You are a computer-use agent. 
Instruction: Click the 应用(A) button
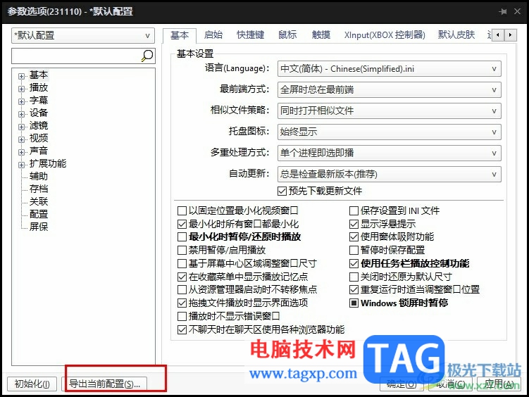click(499, 384)
